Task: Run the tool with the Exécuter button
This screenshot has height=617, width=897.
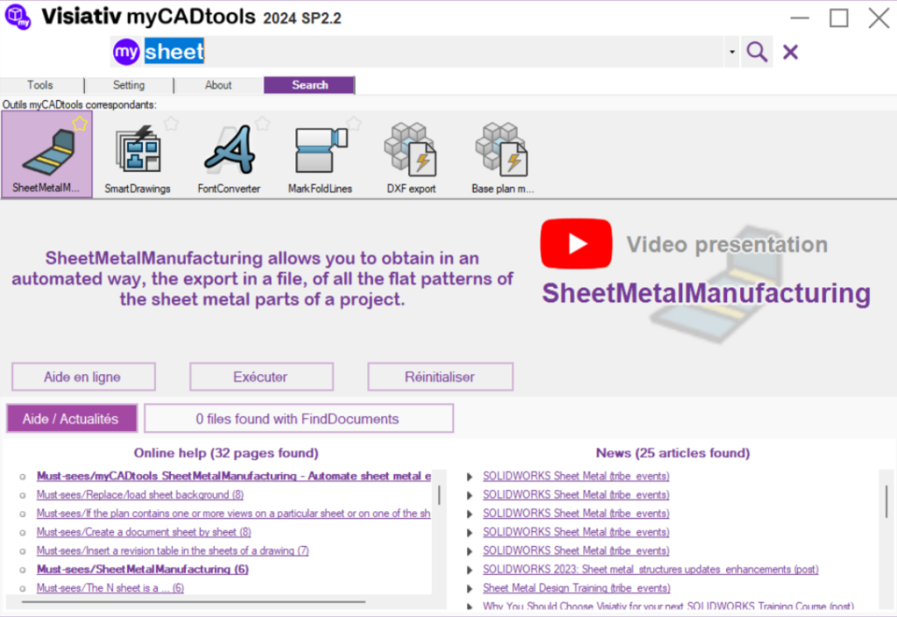Action: pos(261,377)
